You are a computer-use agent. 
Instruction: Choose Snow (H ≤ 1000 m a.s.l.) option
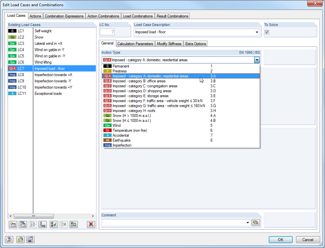click(181, 121)
